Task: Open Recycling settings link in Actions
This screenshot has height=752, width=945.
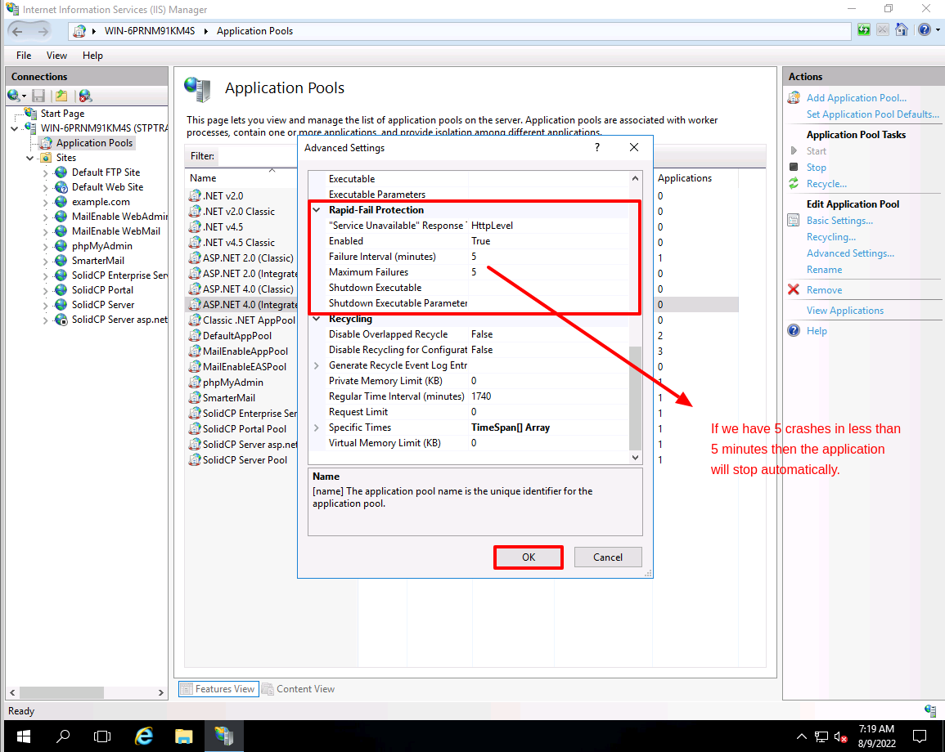Action: coord(831,237)
